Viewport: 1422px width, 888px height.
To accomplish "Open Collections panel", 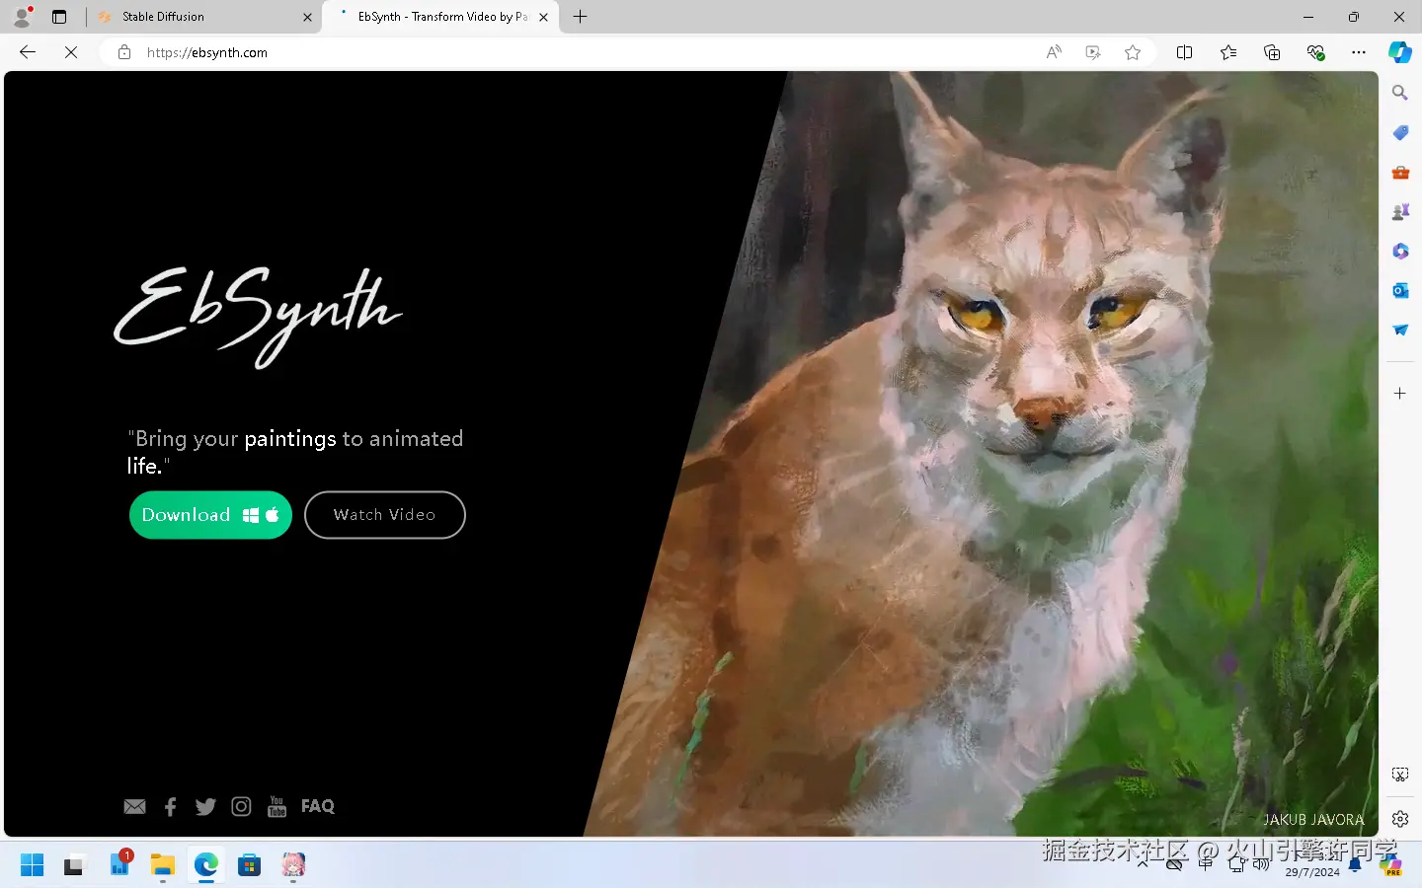I will coord(1272,52).
